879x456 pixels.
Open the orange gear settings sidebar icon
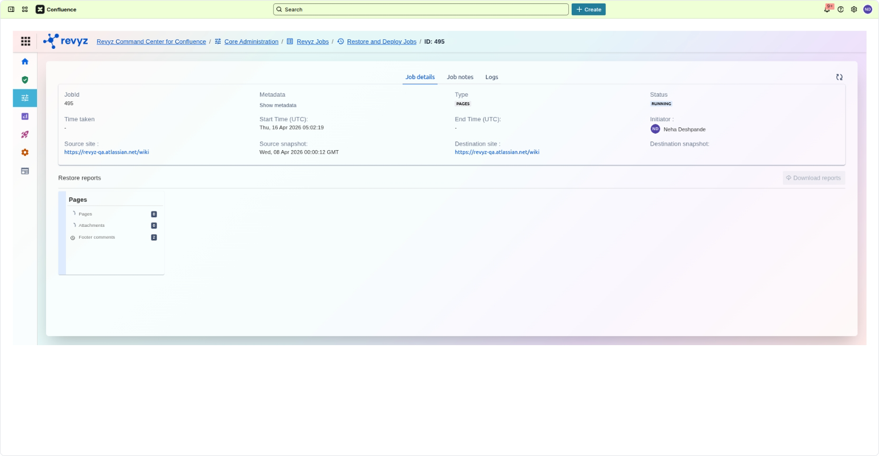[25, 152]
